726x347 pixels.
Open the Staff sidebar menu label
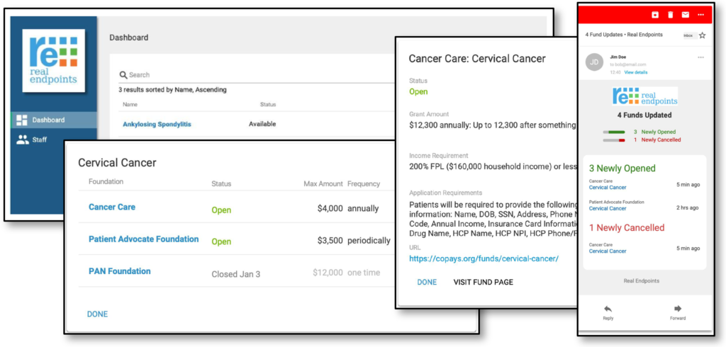[x=40, y=140]
